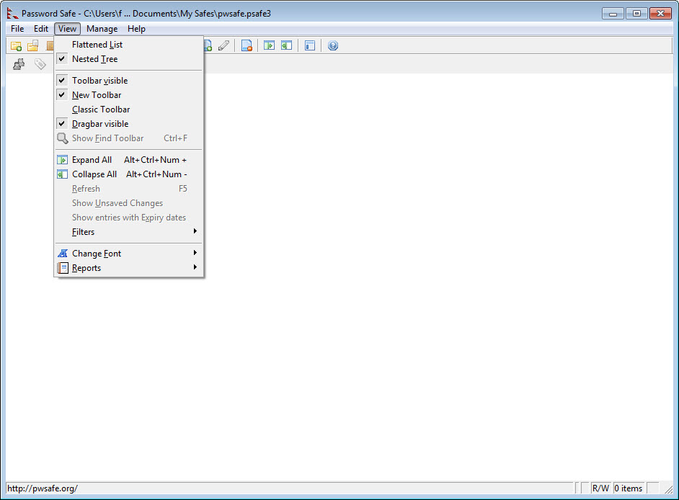Click the Expand All menu entry icon
Screen dimensions: 679x500
coord(63,160)
